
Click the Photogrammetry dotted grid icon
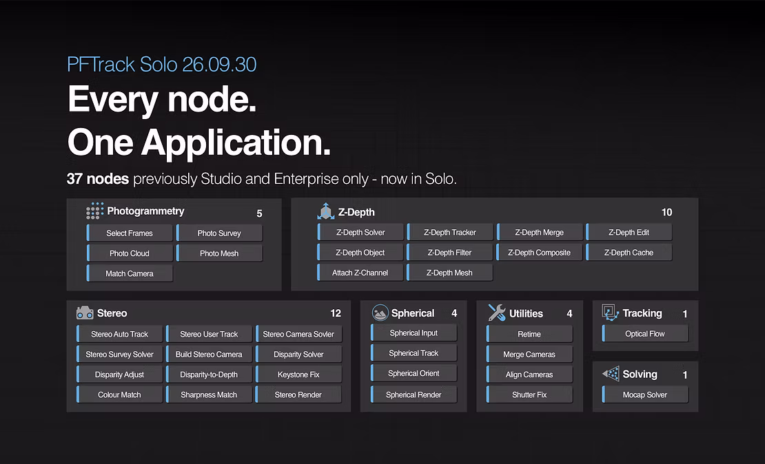click(x=94, y=211)
